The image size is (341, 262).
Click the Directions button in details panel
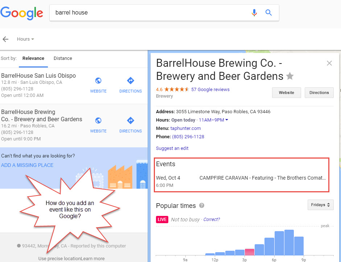coord(319,93)
